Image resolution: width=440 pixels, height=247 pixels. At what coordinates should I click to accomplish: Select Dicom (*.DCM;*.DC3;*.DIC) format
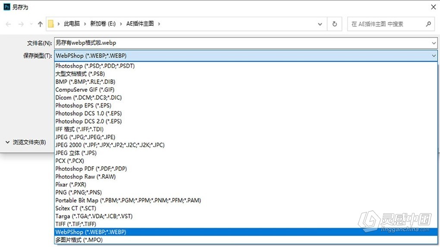[x=245, y=97]
